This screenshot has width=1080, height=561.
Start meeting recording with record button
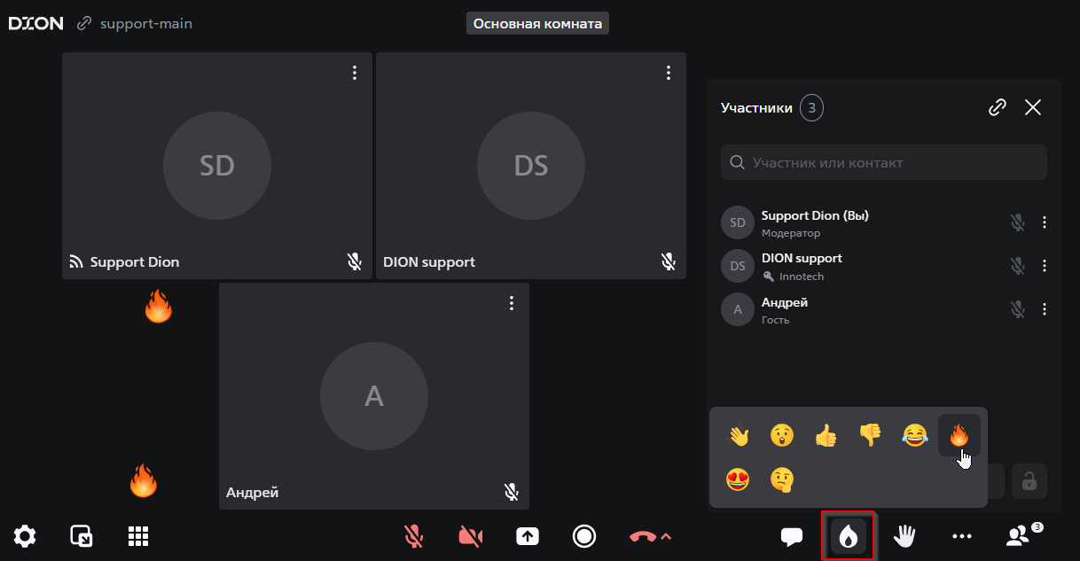click(x=583, y=536)
